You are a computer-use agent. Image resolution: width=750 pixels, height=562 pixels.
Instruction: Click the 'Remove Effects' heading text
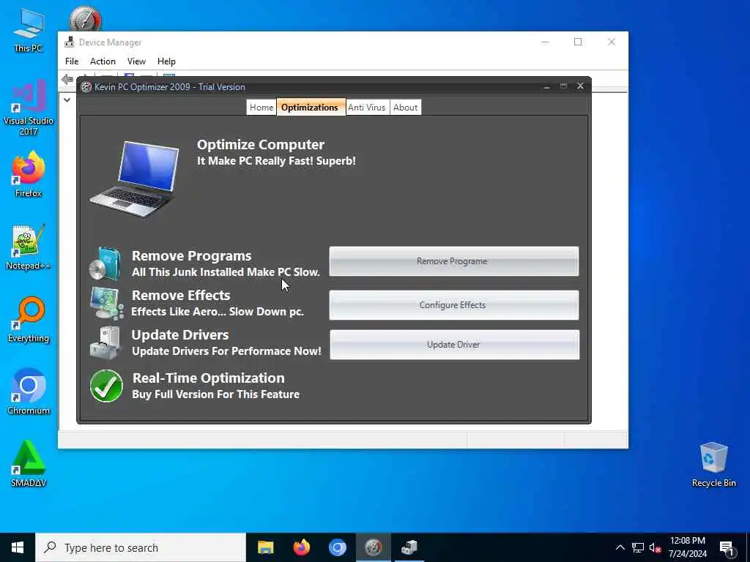pos(181,296)
